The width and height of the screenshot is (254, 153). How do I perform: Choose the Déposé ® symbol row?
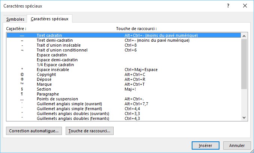click(x=44, y=79)
